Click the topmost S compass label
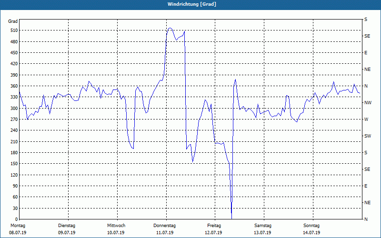Viewport: 381px width, 238px height. pos(366,20)
